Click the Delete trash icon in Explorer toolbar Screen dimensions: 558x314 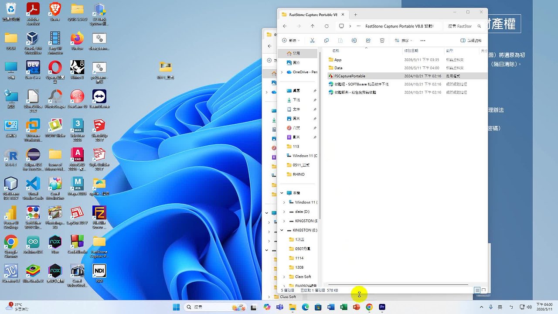(382, 41)
